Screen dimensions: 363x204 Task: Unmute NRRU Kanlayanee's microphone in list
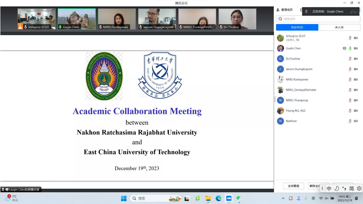click(350, 80)
